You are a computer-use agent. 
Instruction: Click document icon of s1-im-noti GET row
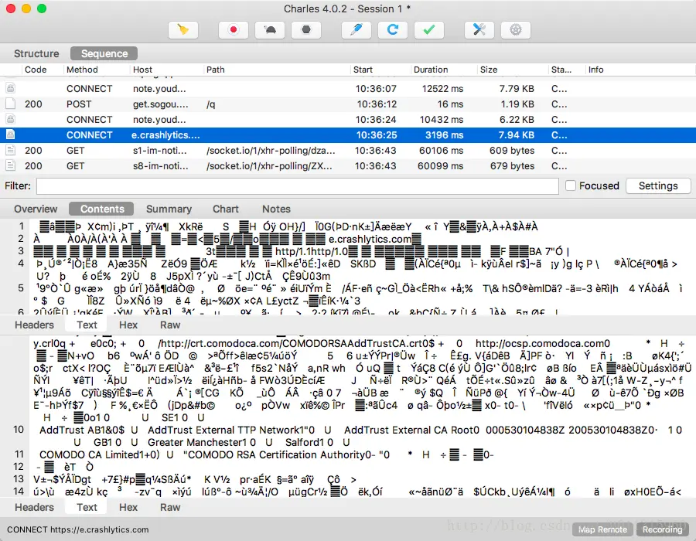11,151
